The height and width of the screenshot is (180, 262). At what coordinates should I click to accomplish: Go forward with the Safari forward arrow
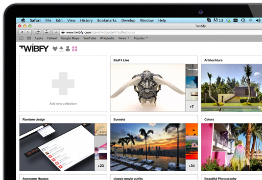(x=28, y=32)
